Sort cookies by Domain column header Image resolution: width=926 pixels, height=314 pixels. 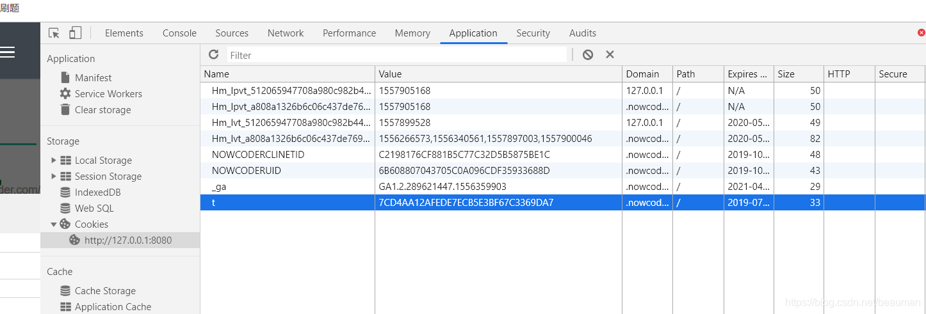coord(647,74)
